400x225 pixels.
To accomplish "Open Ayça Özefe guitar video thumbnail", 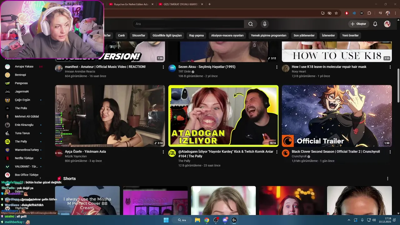I will point(110,116).
